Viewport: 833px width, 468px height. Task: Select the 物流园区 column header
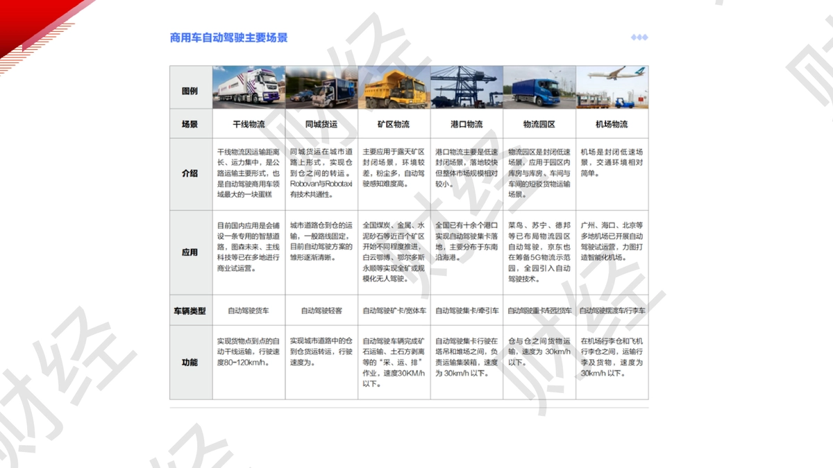pos(539,124)
